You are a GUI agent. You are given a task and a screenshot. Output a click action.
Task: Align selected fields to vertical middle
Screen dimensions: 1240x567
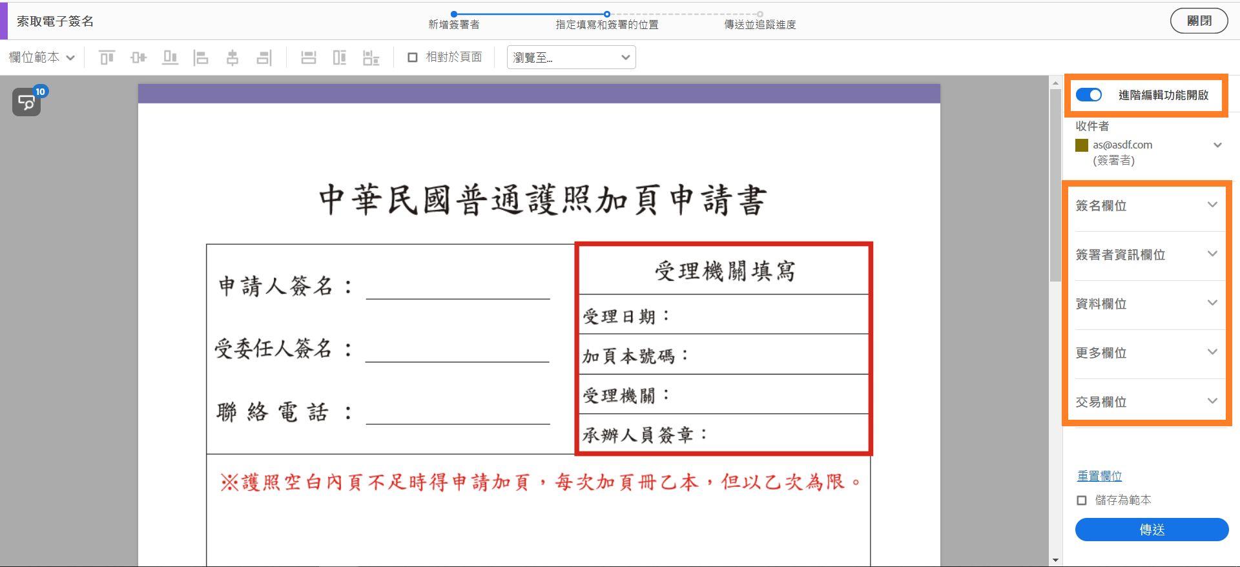[138, 57]
